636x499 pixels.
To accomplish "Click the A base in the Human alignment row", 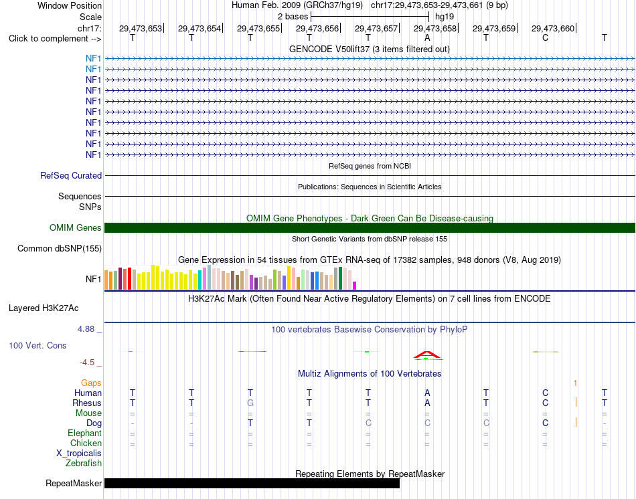I will coord(427,393).
